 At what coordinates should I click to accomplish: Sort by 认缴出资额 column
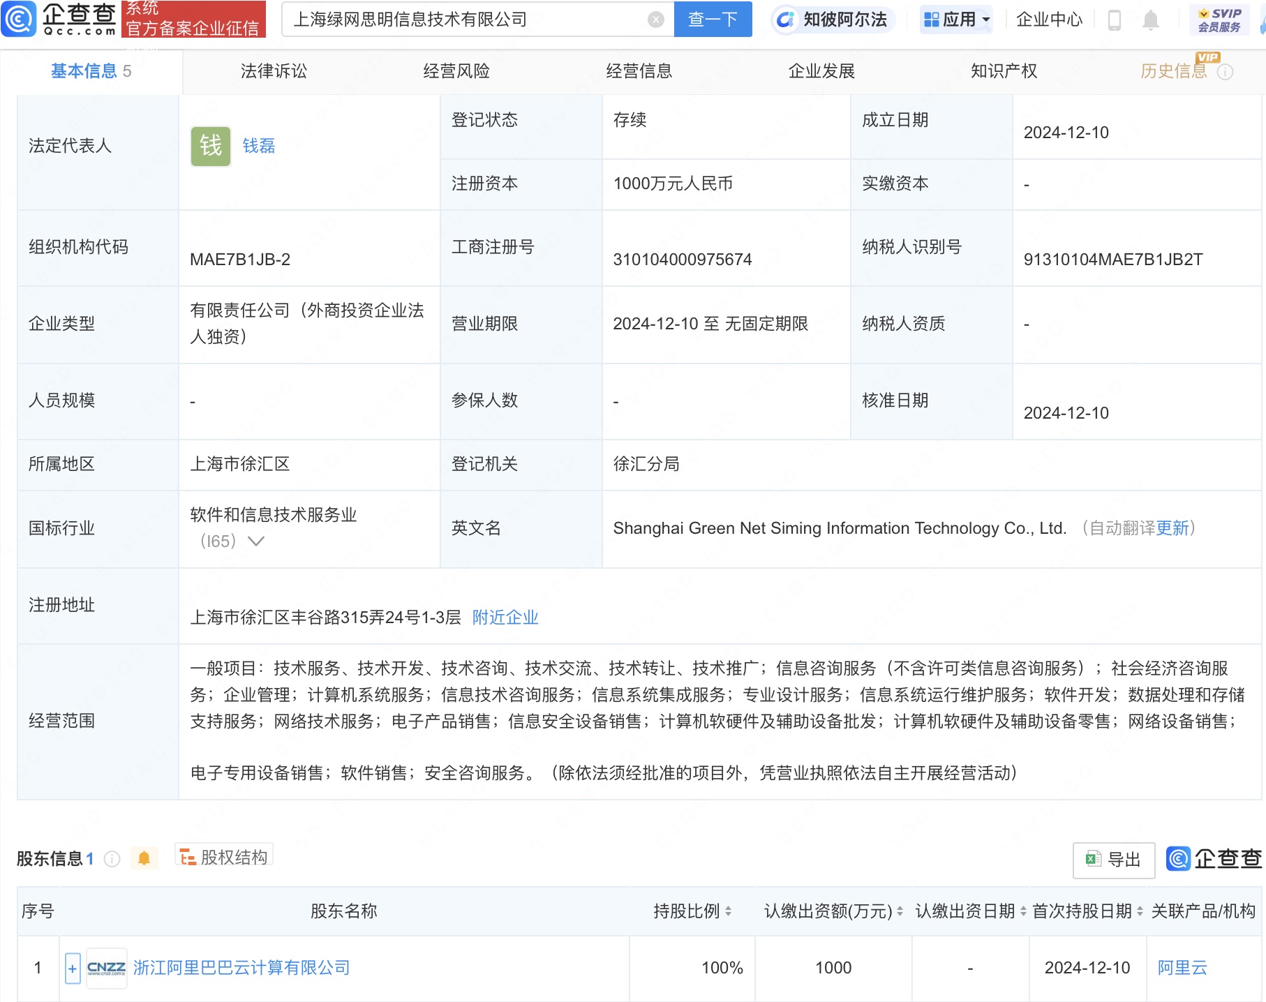click(x=900, y=911)
